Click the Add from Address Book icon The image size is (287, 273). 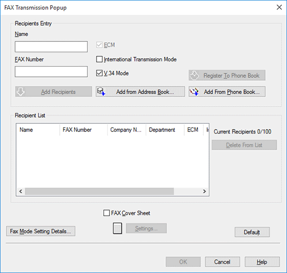(x=101, y=92)
